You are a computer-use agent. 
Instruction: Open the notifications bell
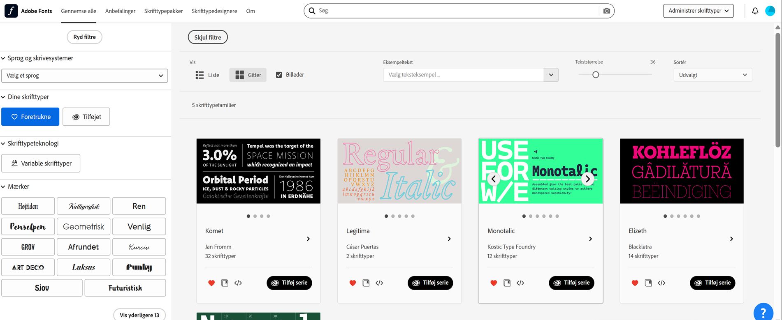coord(755,11)
